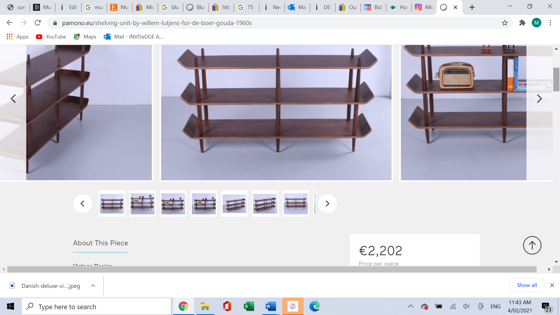The height and width of the screenshot is (315, 560).
Task: Show previous image in main gallery
Action: pos(13,99)
